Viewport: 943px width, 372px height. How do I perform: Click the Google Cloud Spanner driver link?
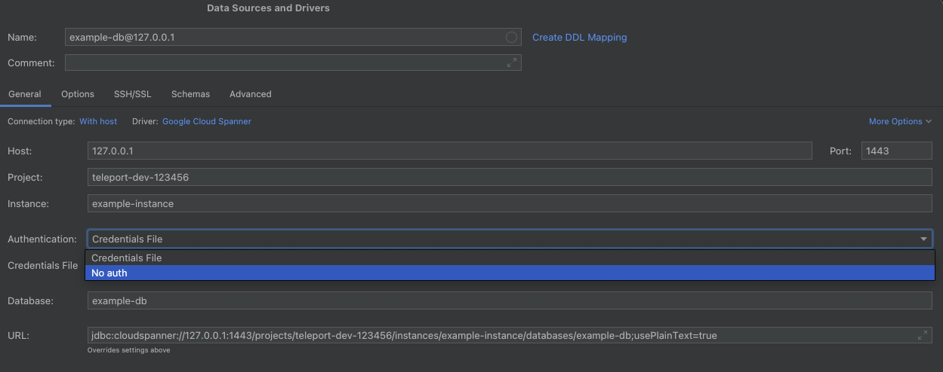pyautogui.click(x=207, y=121)
